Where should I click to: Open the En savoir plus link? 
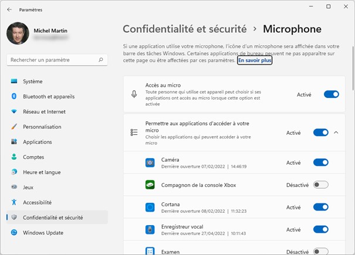tap(255, 60)
